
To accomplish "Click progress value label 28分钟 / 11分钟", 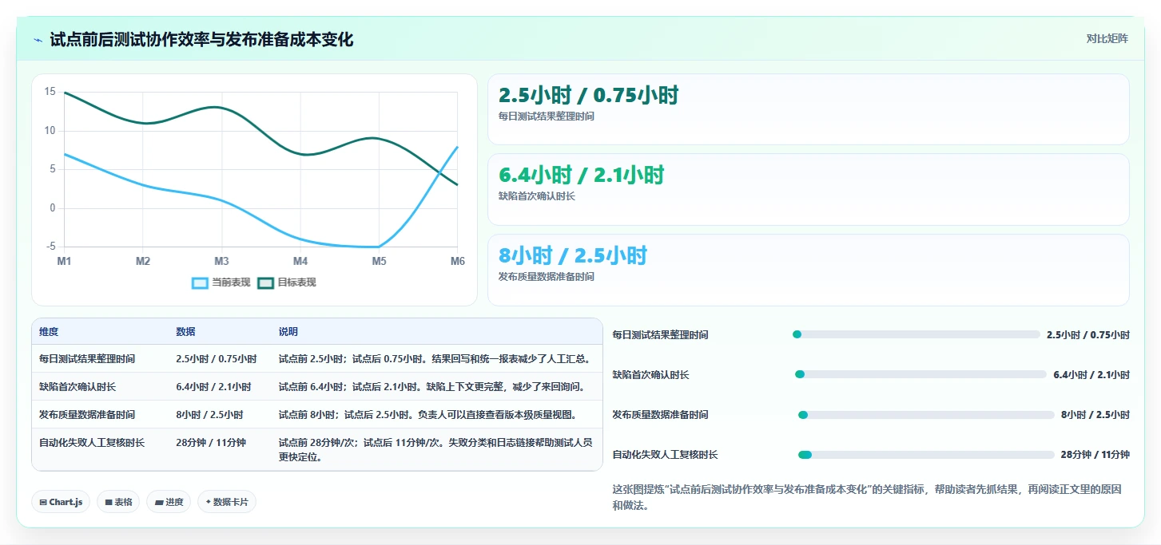I will [1095, 455].
